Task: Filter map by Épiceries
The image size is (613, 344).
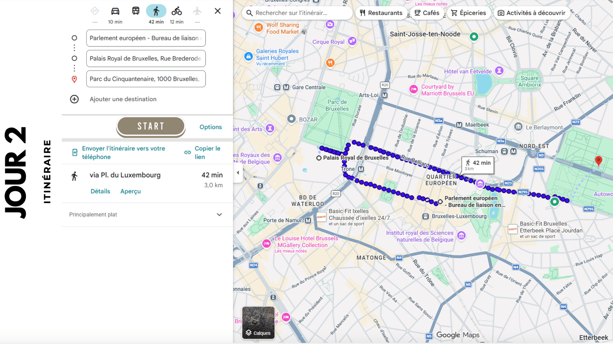Action: pos(468,13)
